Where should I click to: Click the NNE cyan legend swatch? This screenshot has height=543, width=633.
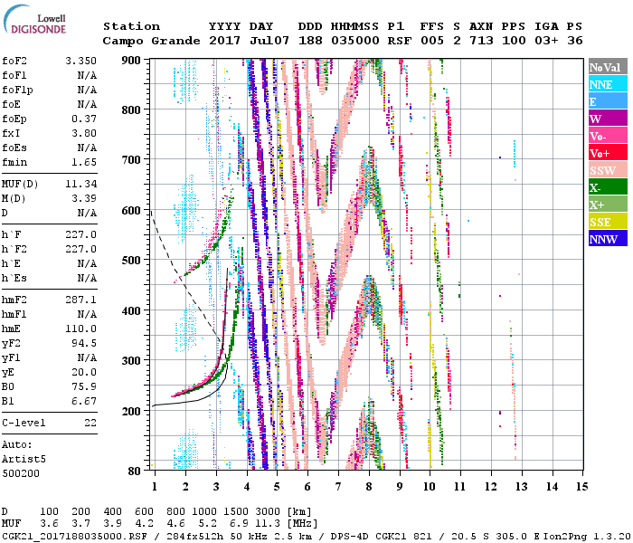pos(607,84)
